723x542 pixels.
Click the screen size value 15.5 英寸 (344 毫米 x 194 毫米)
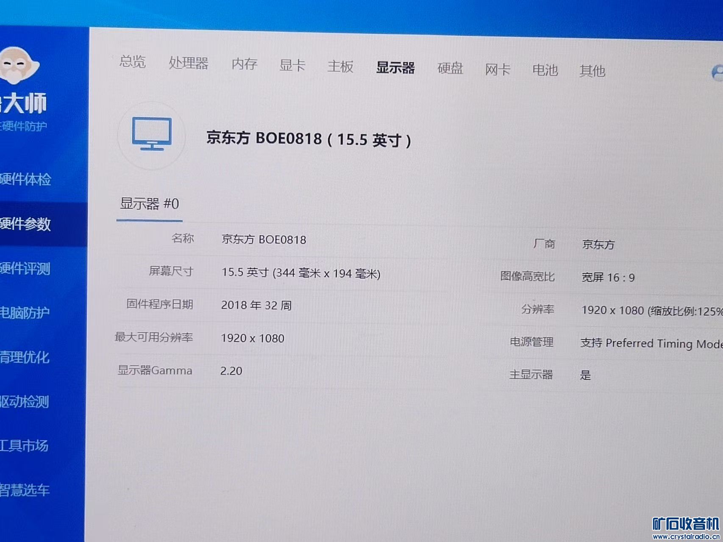[x=301, y=273]
